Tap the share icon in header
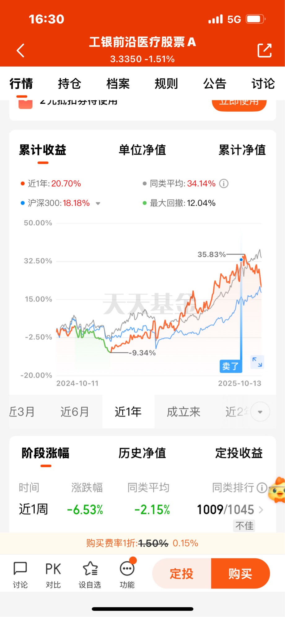This screenshot has width=285, height=617. tap(265, 50)
